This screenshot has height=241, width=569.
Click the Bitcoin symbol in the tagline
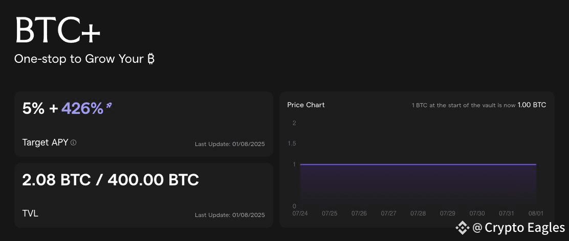click(x=151, y=59)
